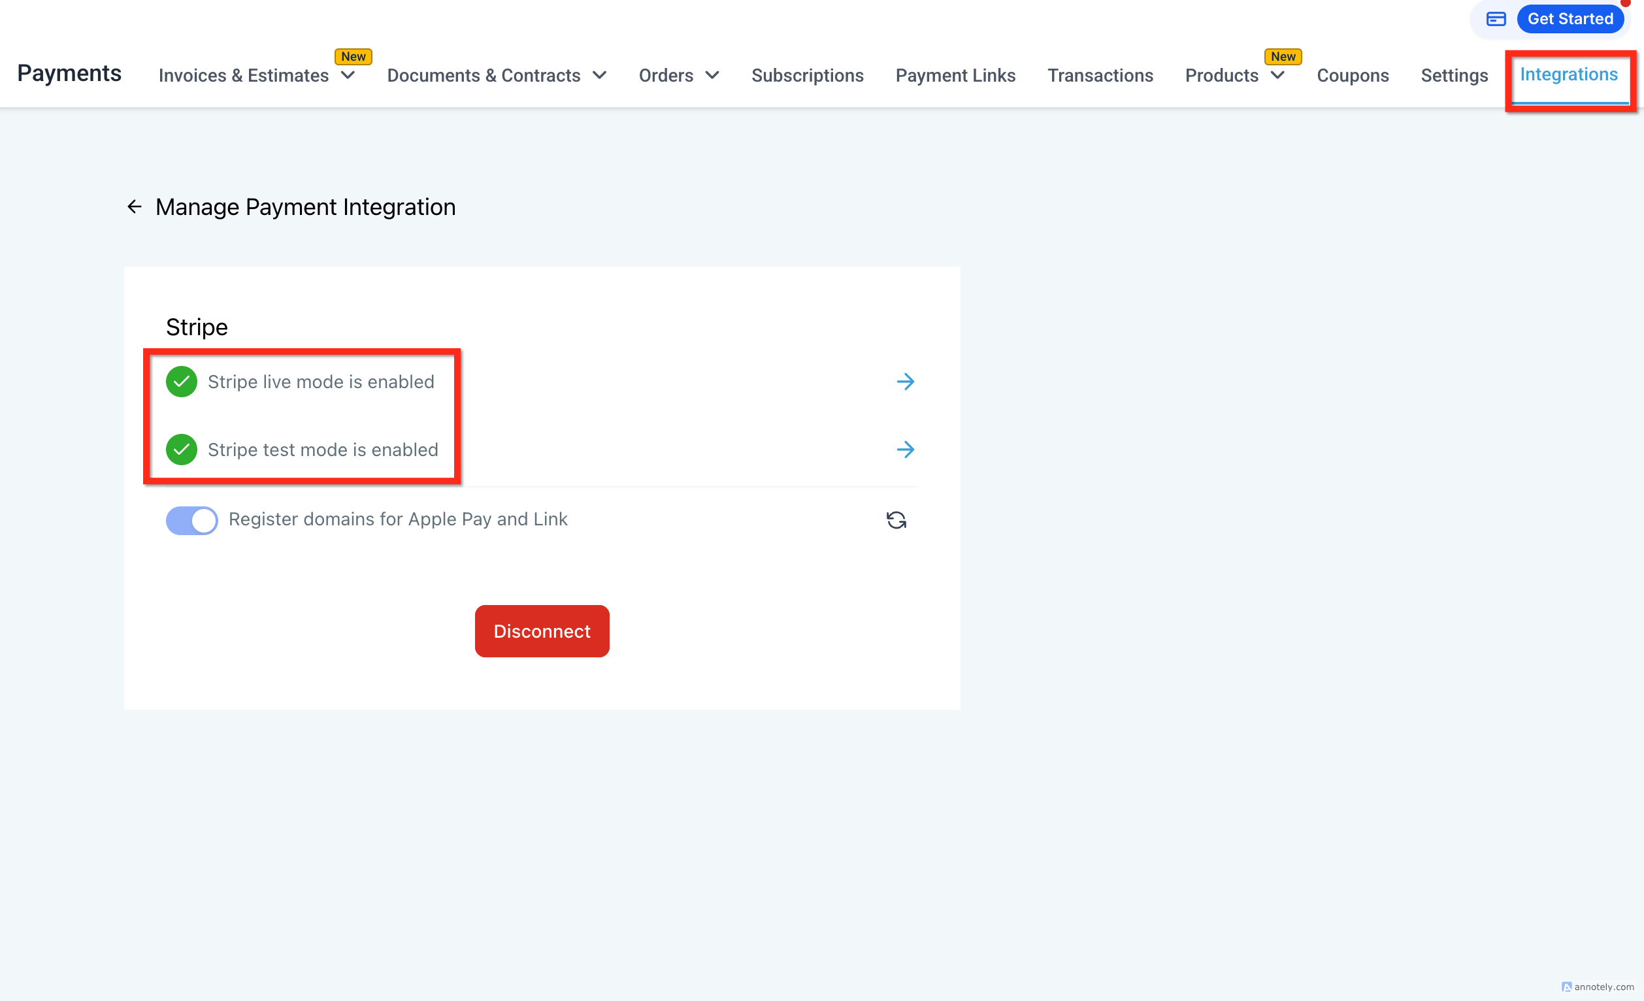Open the Transactions tab
This screenshot has height=1001, width=1644.
[x=1100, y=75]
